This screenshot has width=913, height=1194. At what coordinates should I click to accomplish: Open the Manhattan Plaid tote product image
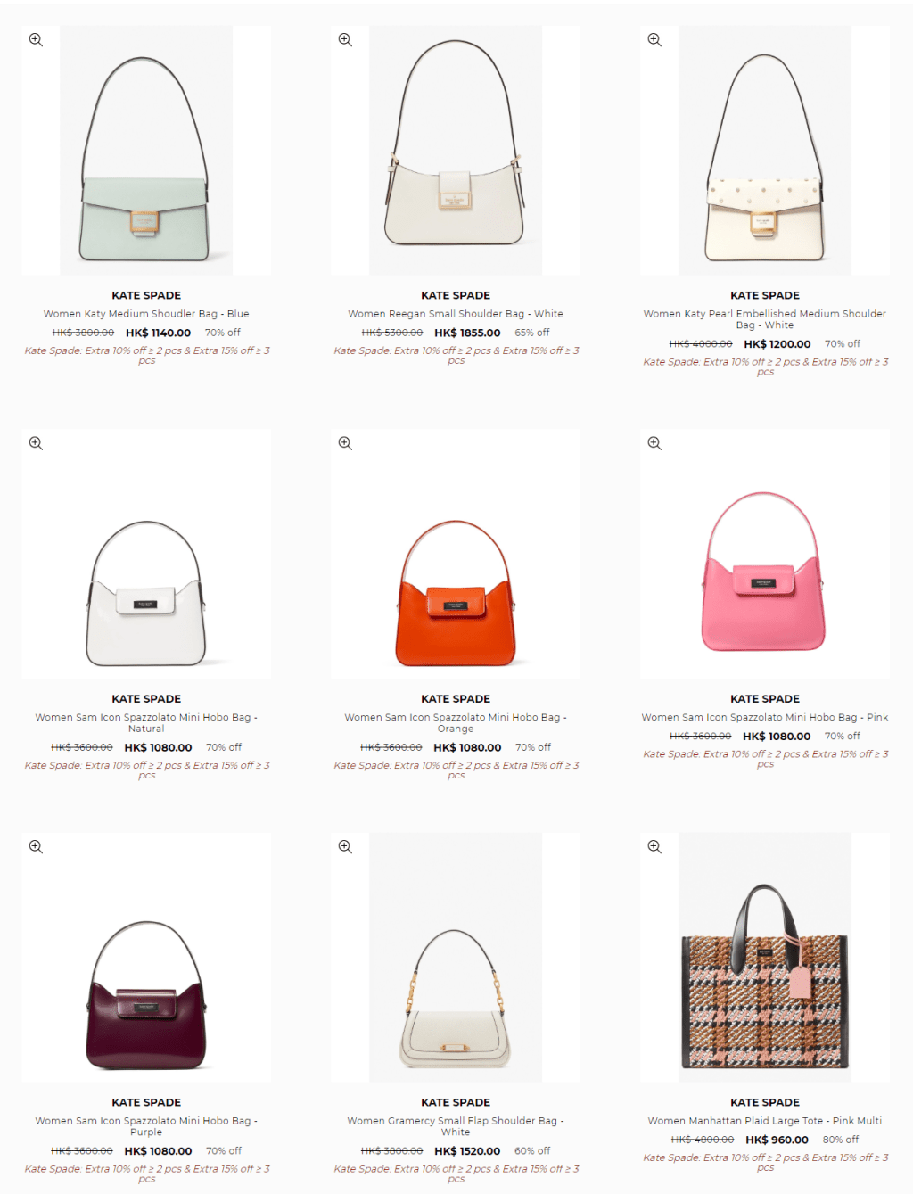point(765,957)
